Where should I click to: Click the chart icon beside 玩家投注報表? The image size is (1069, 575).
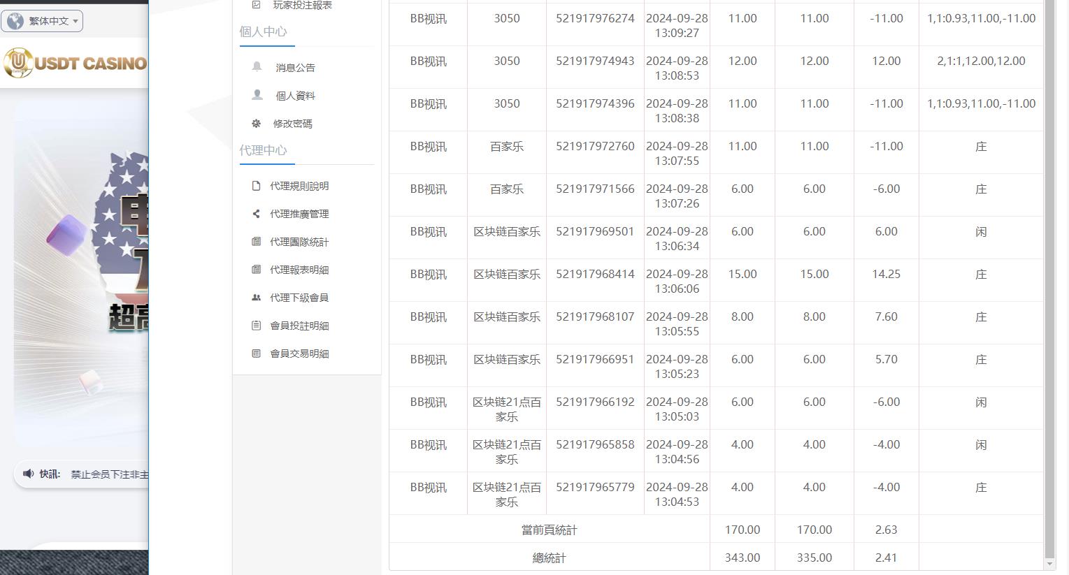[x=256, y=4]
